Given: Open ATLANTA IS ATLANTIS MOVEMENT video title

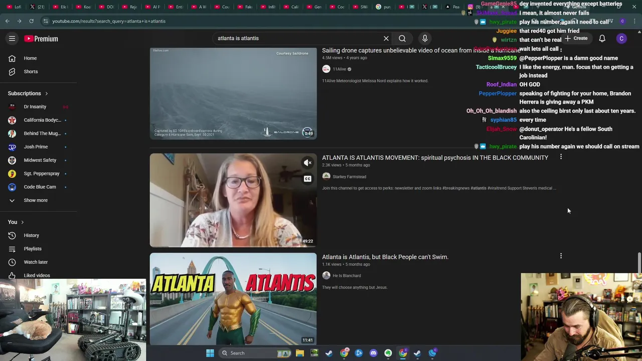Looking at the screenshot, I should [x=435, y=157].
